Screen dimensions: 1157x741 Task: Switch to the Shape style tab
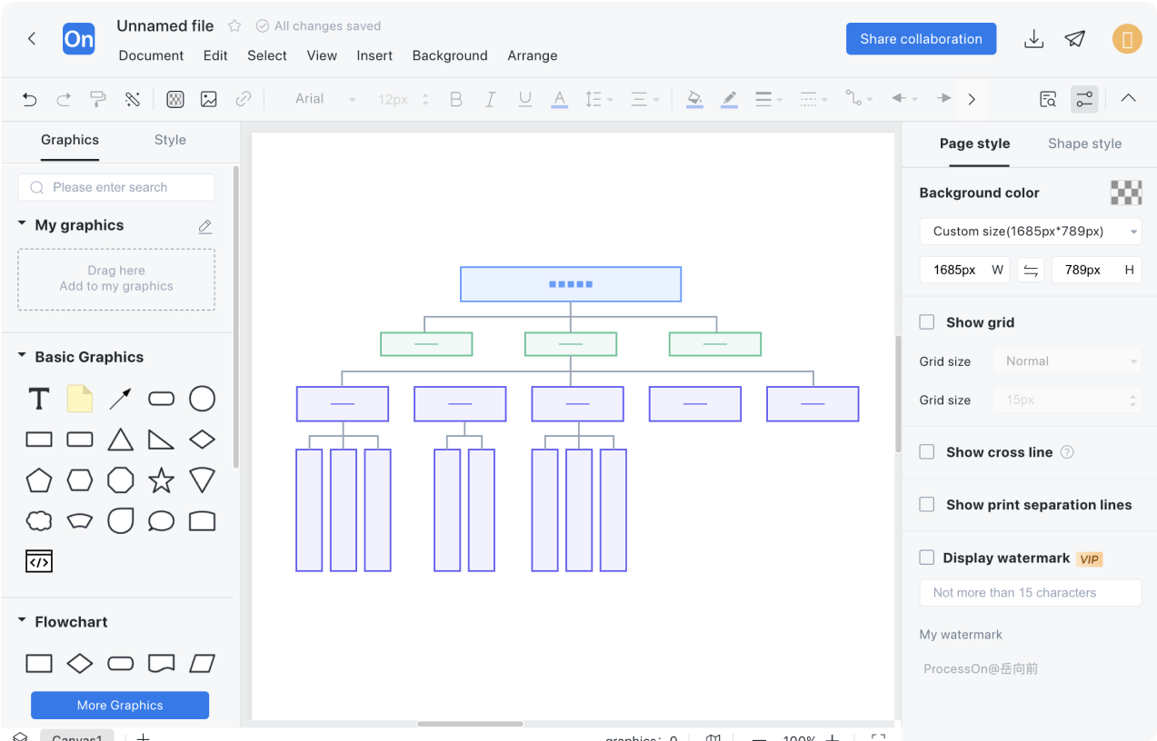1083,143
